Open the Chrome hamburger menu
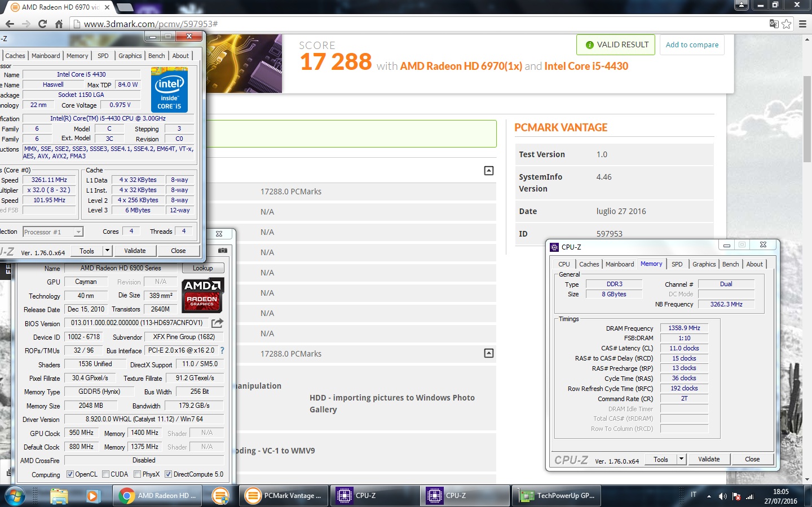Screen dimensions: 812x507 click(x=802, y=24)
